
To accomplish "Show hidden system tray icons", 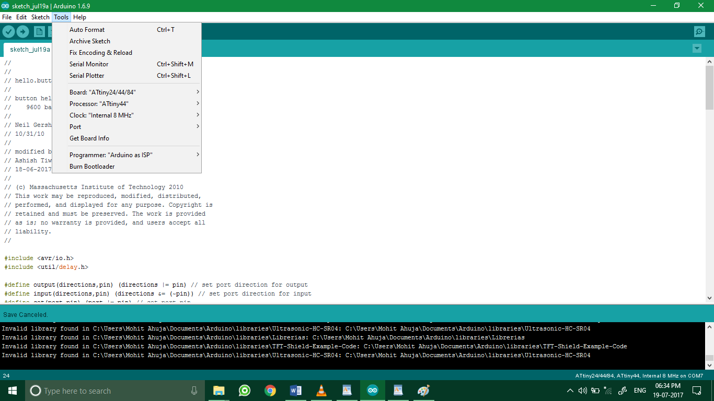I will (570, 391).
